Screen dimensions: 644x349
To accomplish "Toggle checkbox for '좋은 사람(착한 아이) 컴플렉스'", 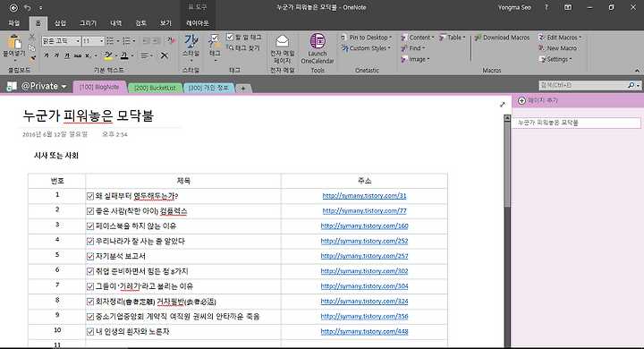I will click(x=90, y=211).
